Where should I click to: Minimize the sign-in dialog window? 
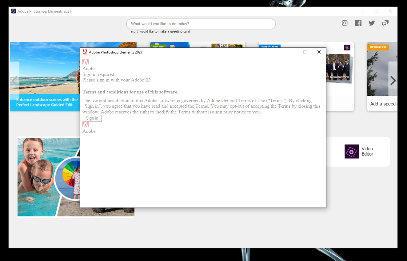[291, 52]
